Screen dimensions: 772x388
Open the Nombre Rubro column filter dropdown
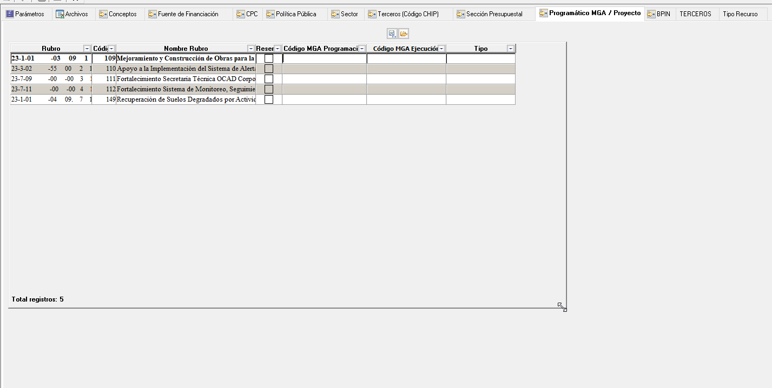click(250, 49)
